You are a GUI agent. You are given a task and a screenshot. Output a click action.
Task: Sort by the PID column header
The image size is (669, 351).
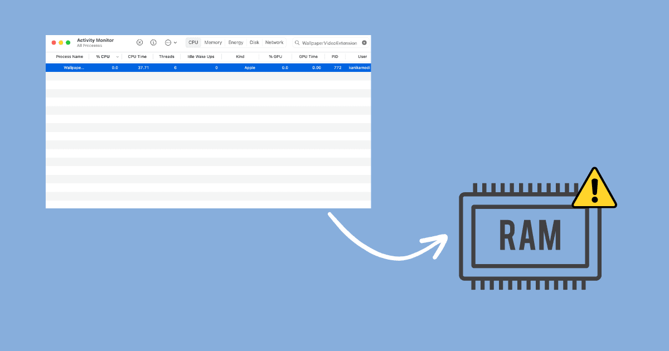335,57
